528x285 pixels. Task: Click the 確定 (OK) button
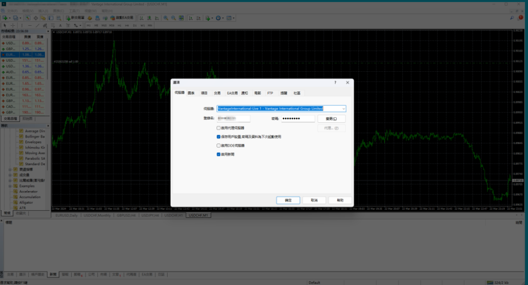288,200
